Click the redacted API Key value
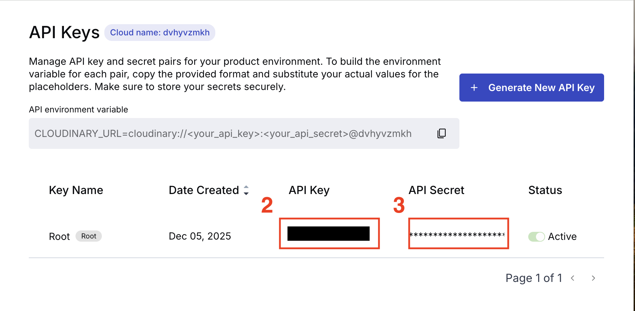635x311 pixels. click(328, 234)
